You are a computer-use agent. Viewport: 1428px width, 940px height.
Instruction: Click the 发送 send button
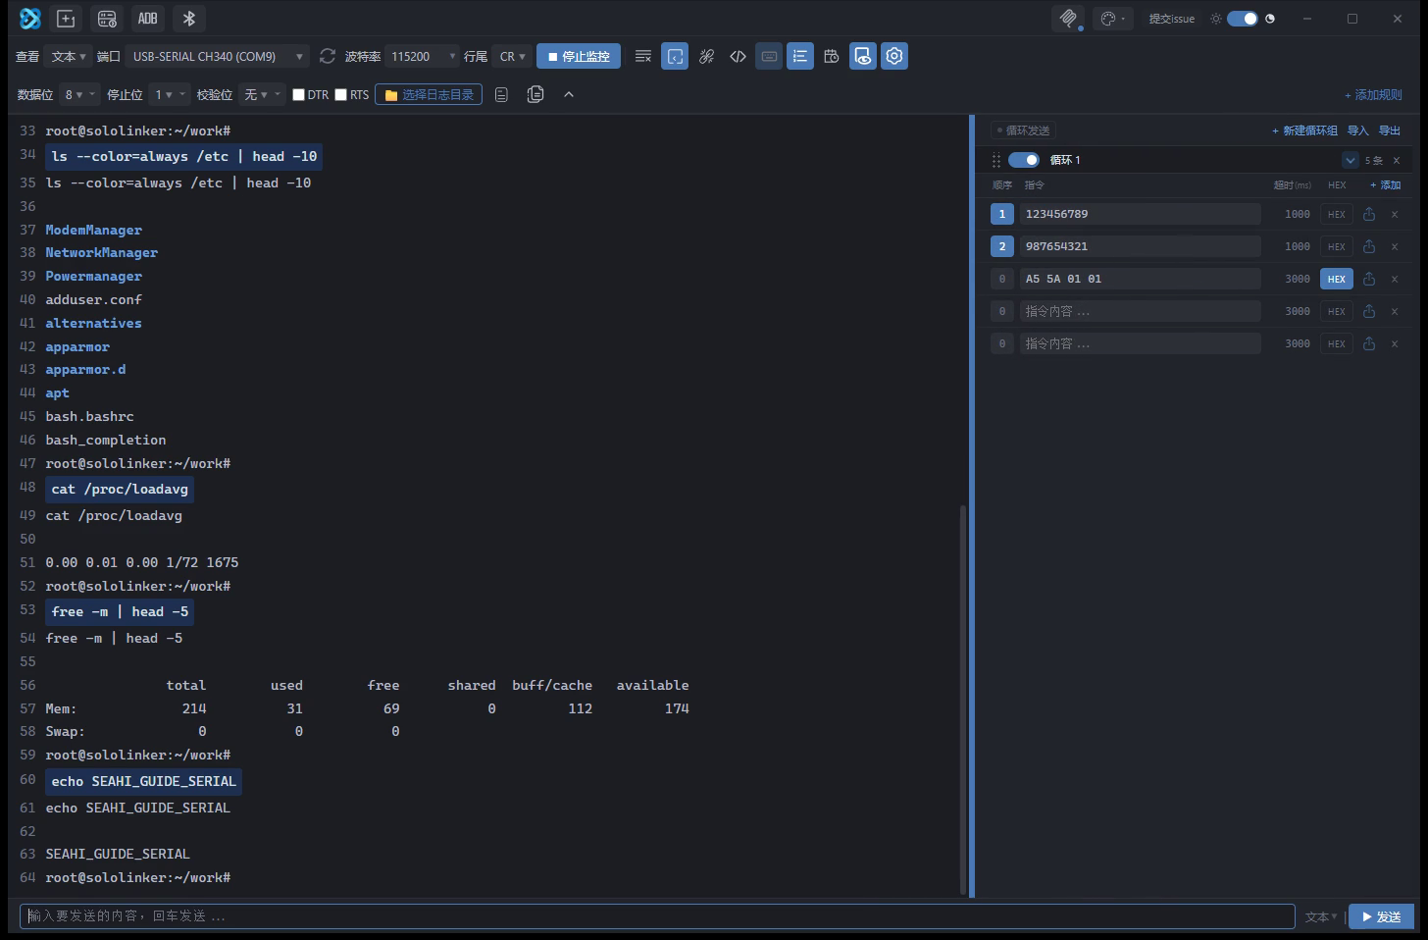pos(1381,916)
